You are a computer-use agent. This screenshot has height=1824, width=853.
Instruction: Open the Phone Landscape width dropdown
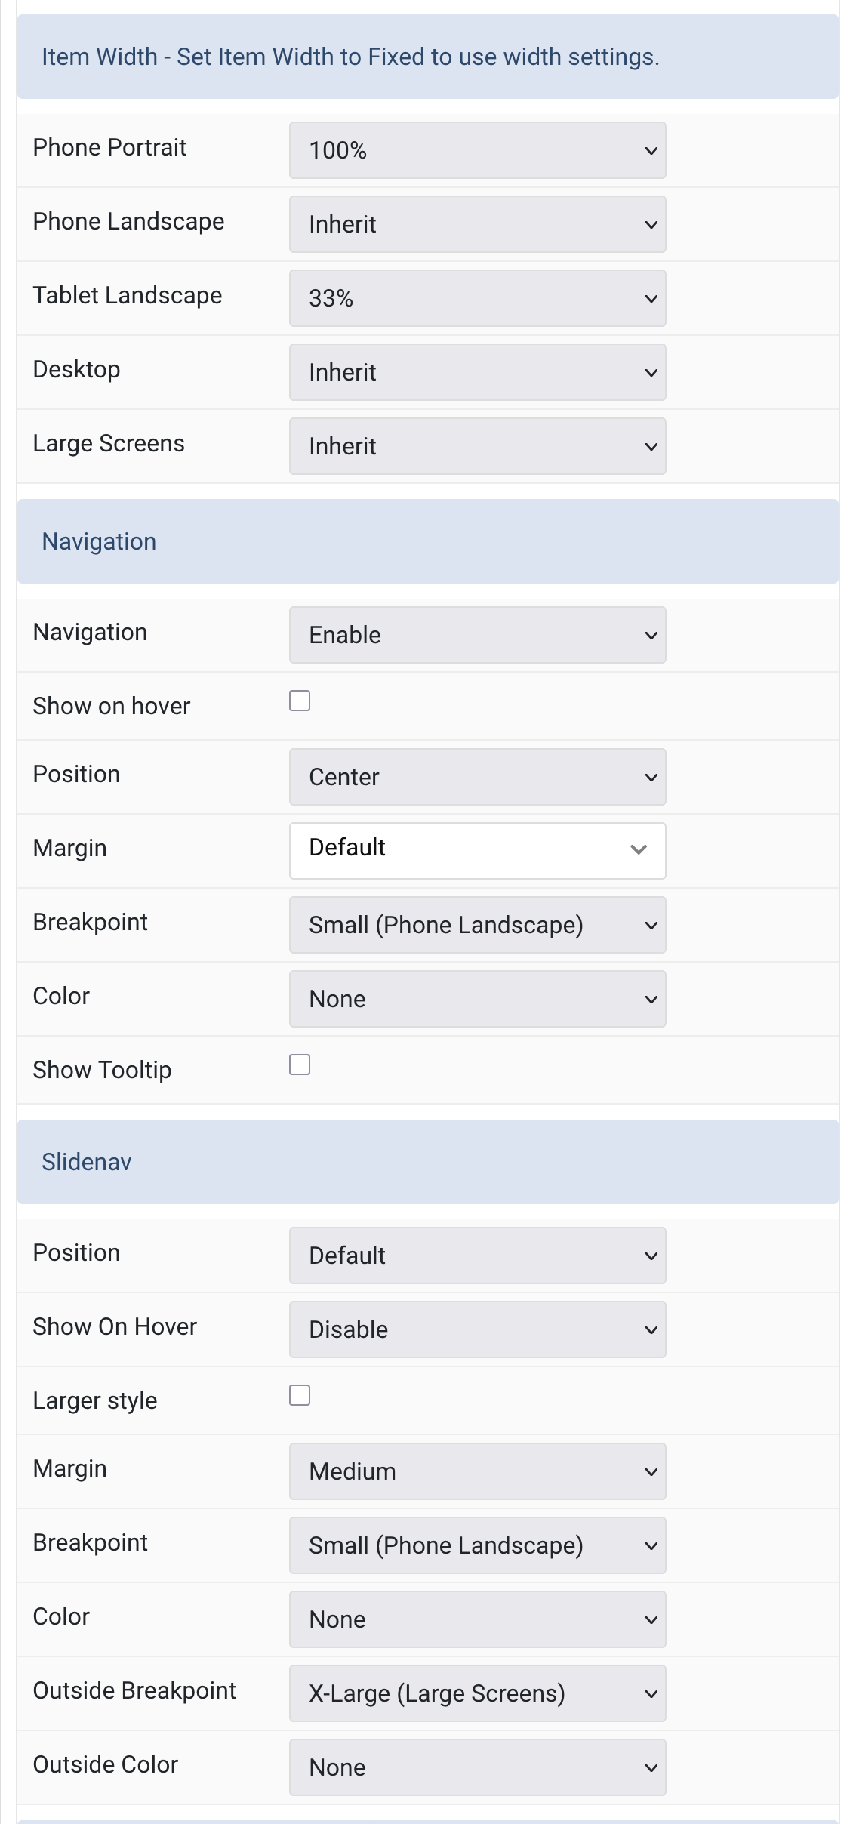(477, 224)
